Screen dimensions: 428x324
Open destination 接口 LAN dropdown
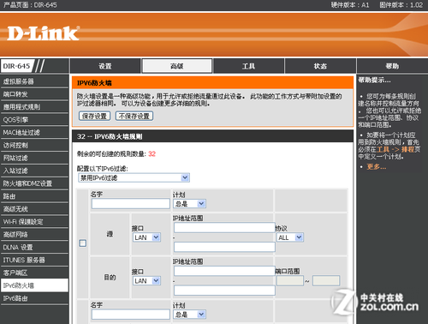pos(146,281)
